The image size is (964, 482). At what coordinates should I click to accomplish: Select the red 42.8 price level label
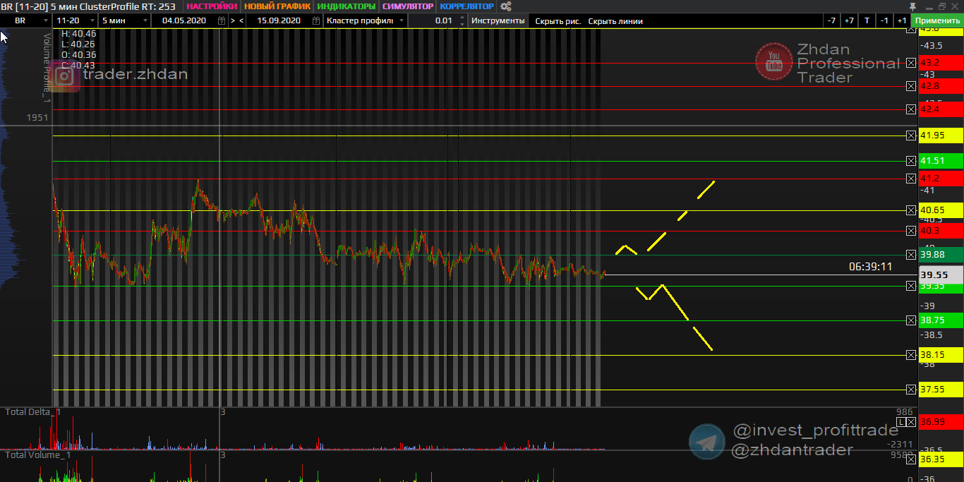point(941,86)
